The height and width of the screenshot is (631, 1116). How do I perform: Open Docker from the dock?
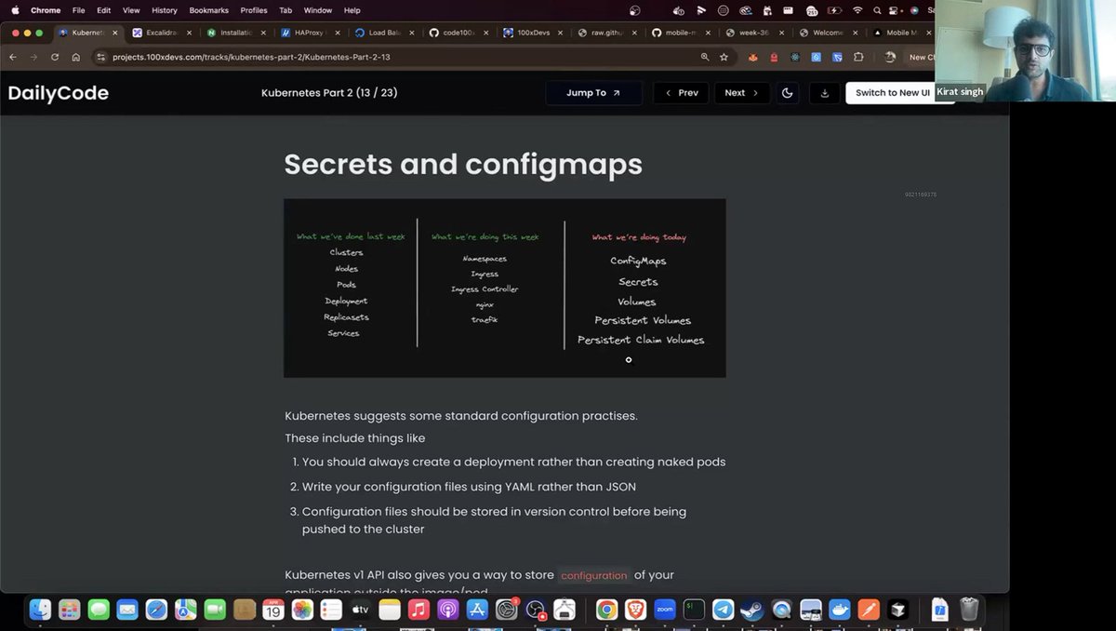click(x=839, y=610)
